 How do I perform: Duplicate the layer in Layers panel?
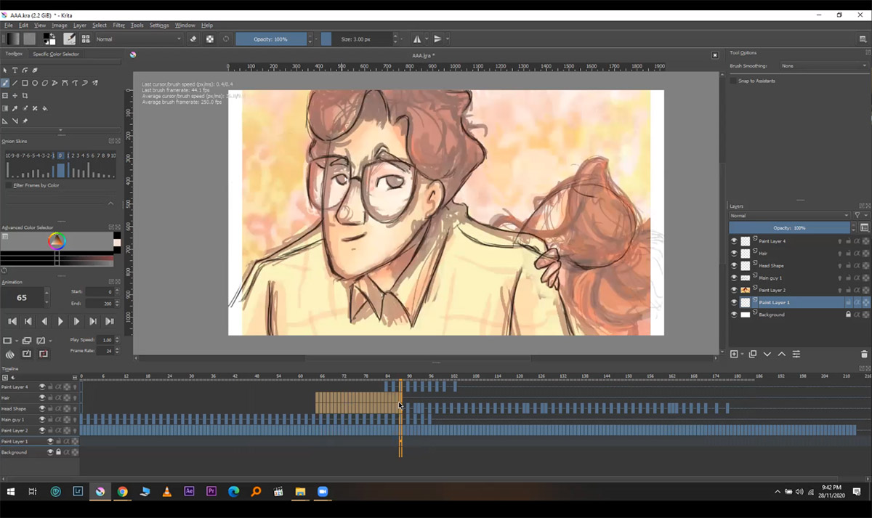(752, 354)
